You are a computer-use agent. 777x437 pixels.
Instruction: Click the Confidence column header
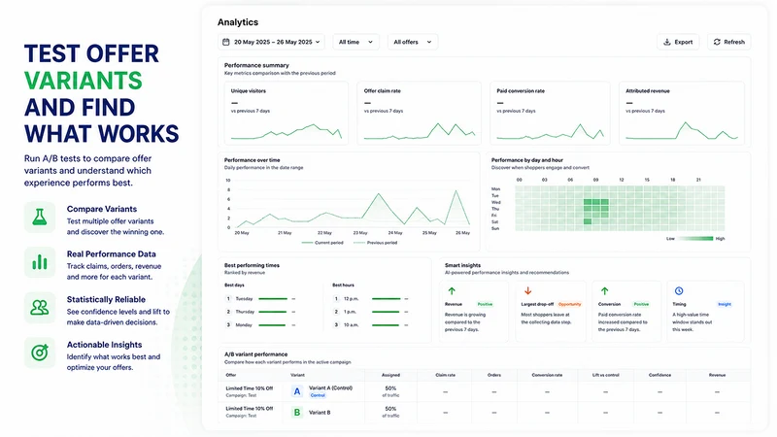coord(659,375)
